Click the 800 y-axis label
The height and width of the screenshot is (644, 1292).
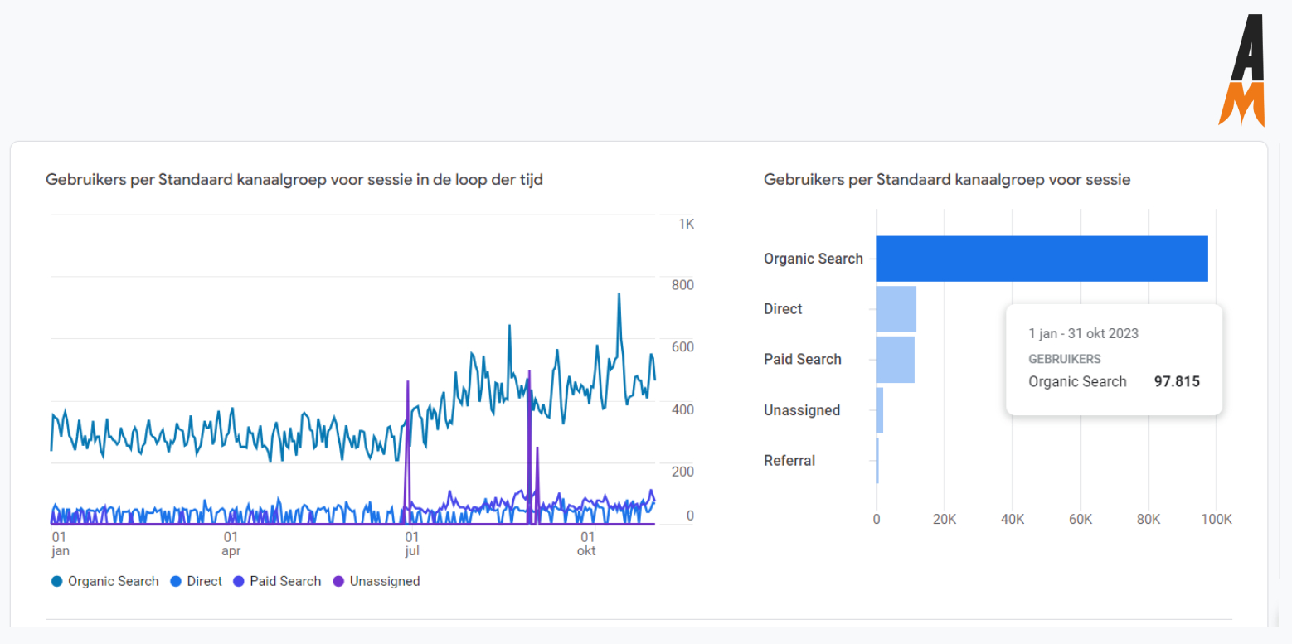click(682, 285)
